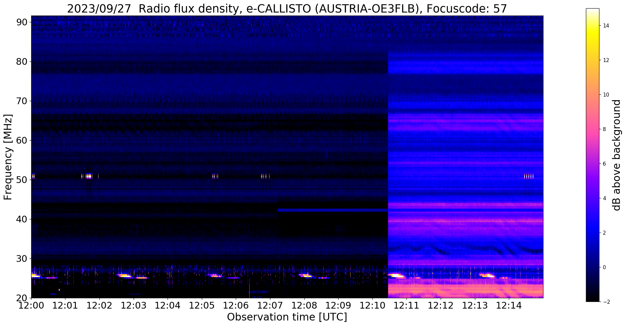Click the 'Observation time [UTC]' x-axis label

coord(287,317)
